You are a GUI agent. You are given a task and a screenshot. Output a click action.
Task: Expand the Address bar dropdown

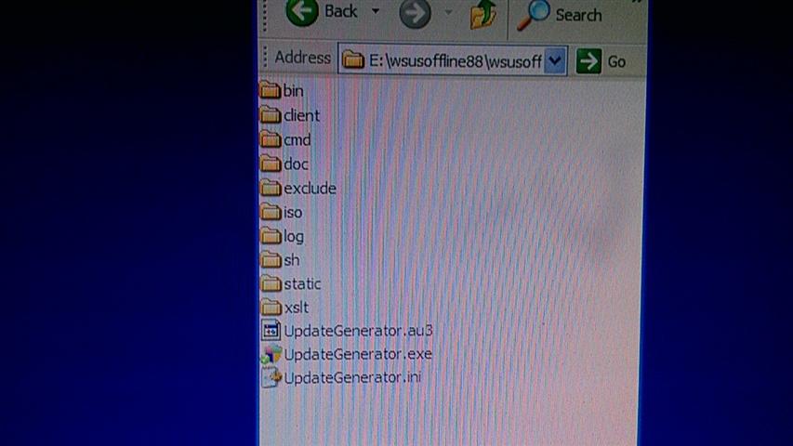555,61
